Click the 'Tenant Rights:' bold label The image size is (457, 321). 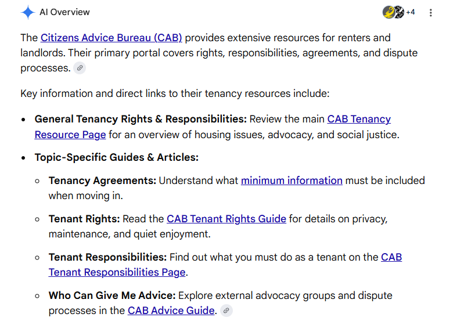point(84,219)
